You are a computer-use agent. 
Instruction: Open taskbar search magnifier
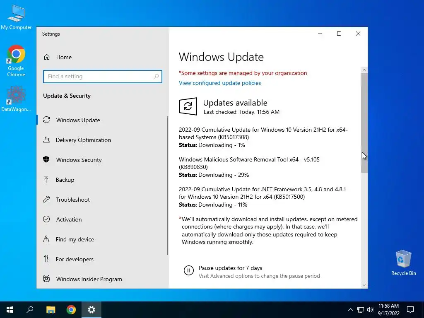(x=30, y=310)
